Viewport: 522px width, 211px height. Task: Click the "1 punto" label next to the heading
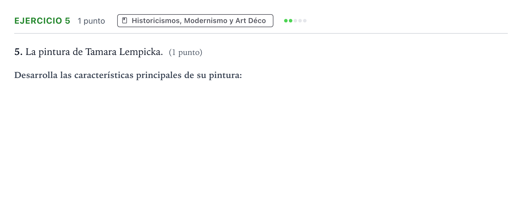click(91, 21)
